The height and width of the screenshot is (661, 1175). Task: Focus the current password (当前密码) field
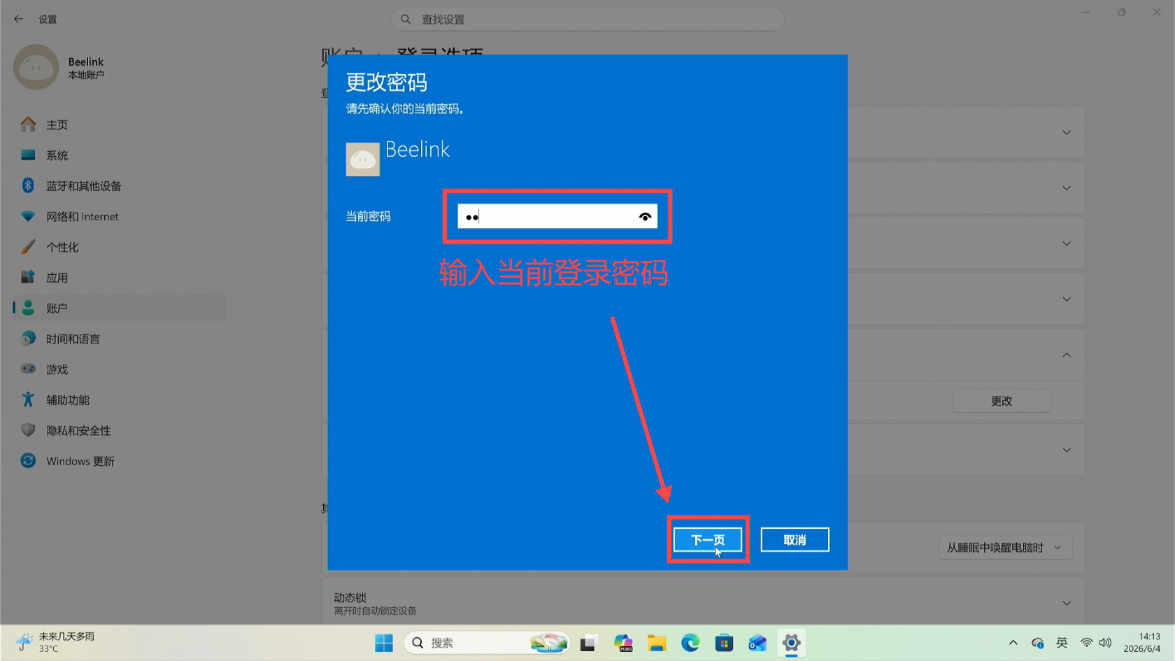coord(557,216)
